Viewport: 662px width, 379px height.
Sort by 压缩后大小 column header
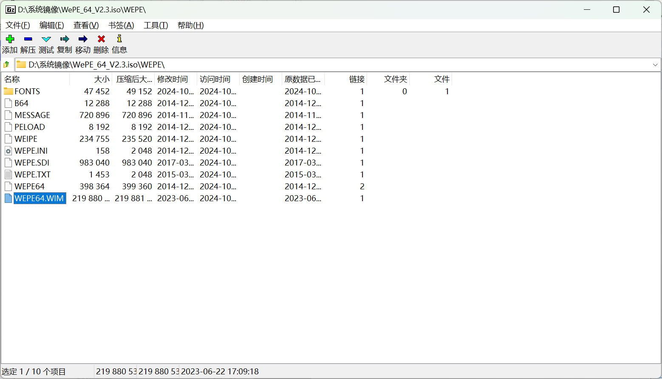[x=133, y=79]
